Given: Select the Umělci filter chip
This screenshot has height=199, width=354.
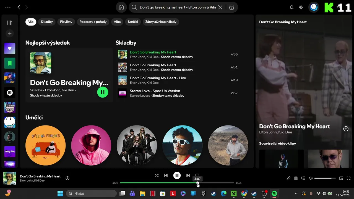Looking at the screenshot, I should [x=133, y=22].
